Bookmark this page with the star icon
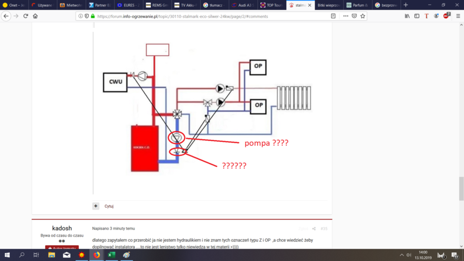The height and width of the screenshot is (261, 464). pyautogui.click(x=363, y=16)
